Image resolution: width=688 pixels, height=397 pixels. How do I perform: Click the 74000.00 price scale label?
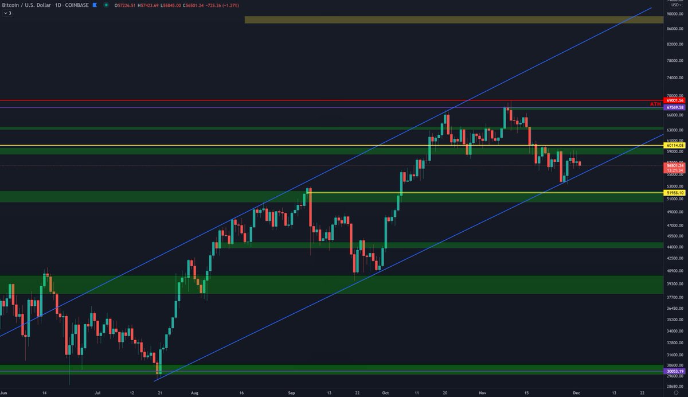[x=675, y=78]
